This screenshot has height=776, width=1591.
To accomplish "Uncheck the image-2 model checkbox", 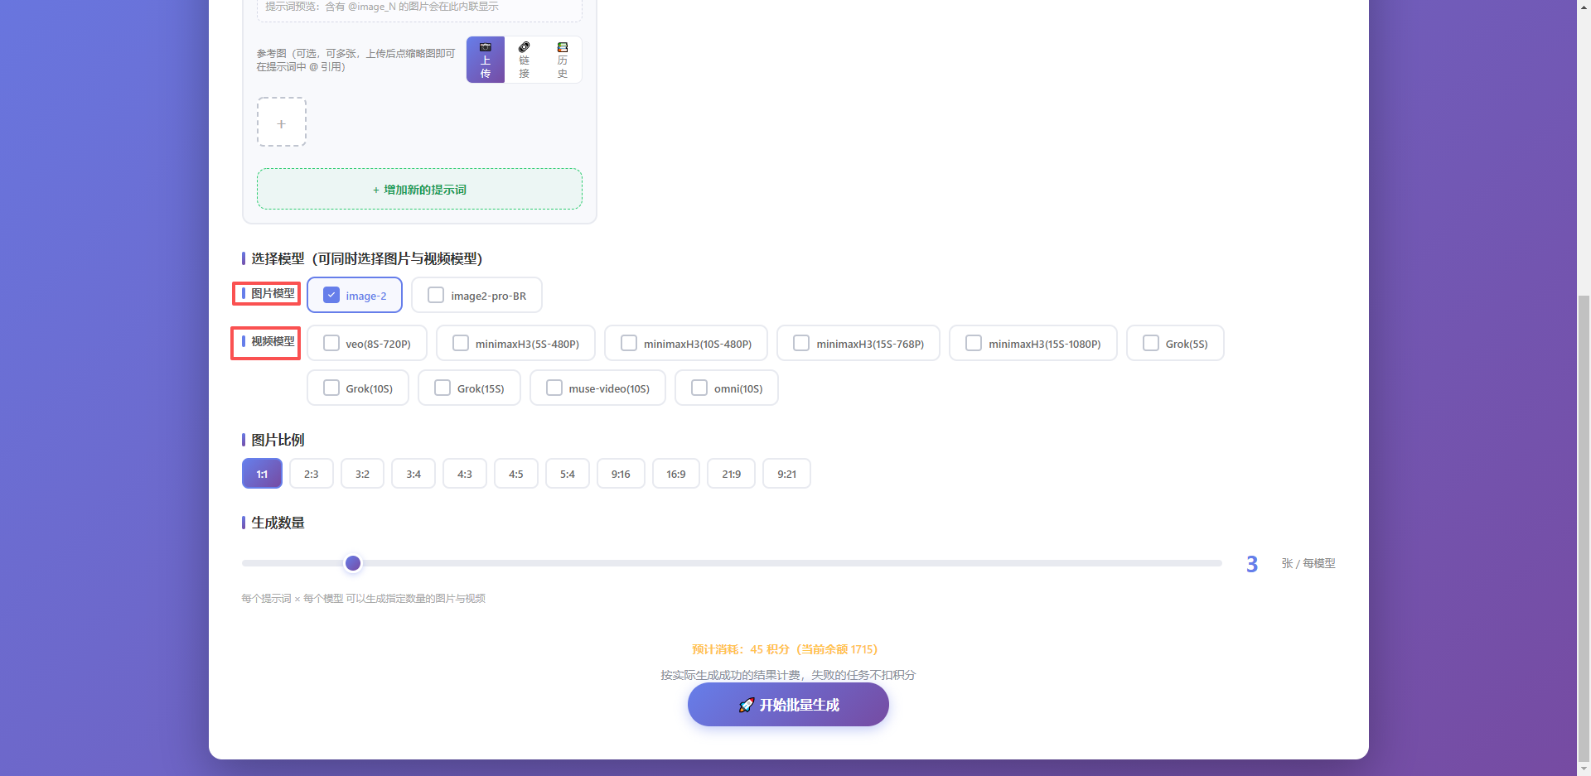I will pyautogui.click(x=331, y=295).
